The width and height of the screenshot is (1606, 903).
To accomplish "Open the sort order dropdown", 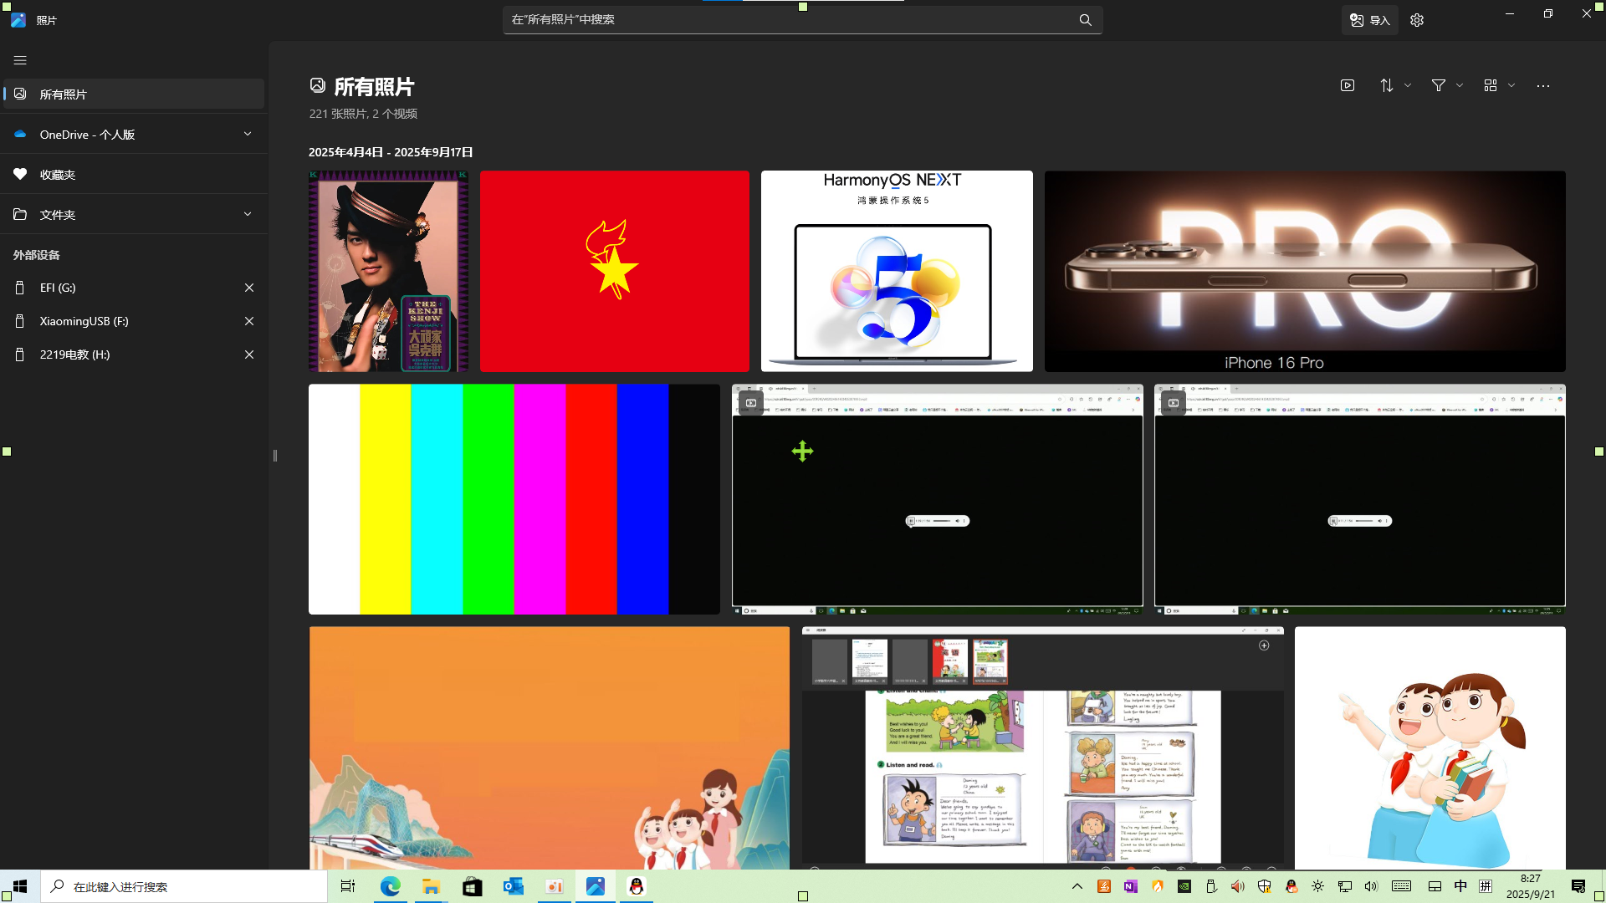I will (1395, 85).
